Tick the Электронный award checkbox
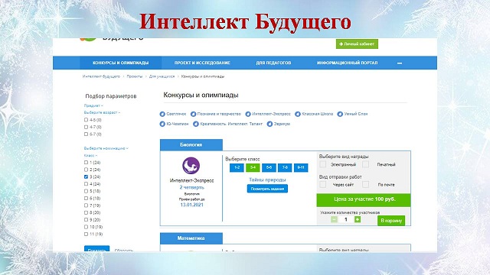Viewport: 490px width, 275px height. click(323, 164)
